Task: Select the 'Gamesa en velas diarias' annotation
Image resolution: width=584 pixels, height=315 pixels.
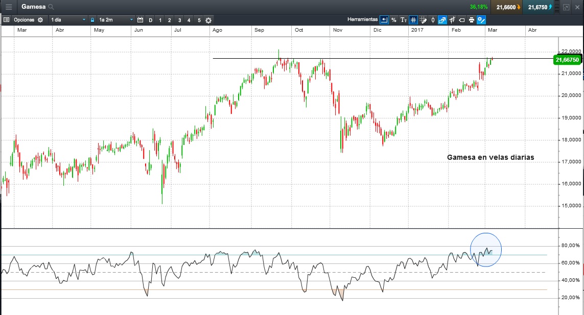Action: point(490,157)
